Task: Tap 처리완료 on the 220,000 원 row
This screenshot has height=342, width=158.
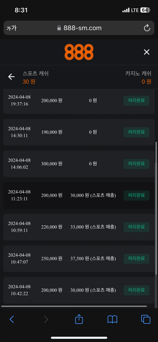Action: 136,227
